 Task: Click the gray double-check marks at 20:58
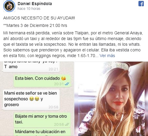click(x=67, y=124)
